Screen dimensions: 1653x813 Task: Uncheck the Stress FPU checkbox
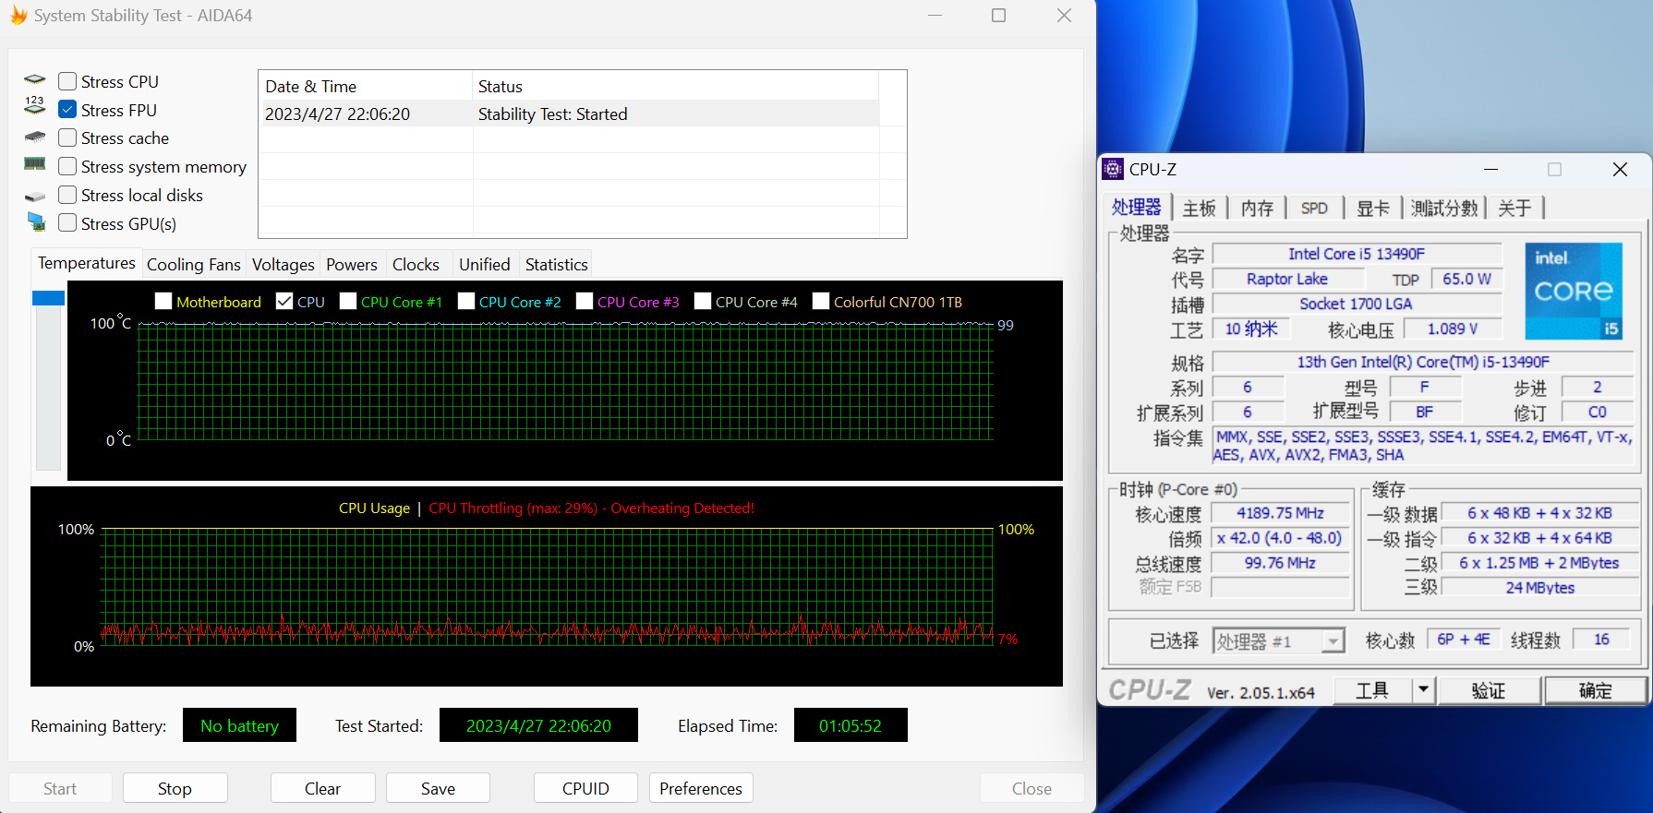point(67,109)
